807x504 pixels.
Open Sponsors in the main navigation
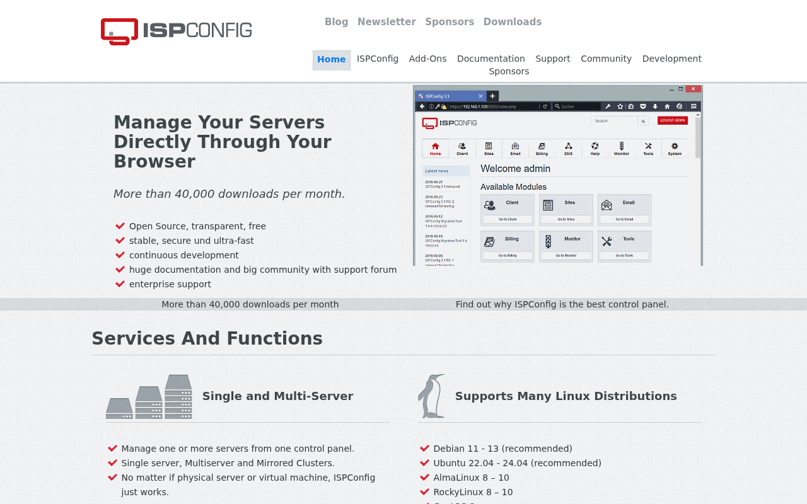pyautogui.click(x=509, y=71)
